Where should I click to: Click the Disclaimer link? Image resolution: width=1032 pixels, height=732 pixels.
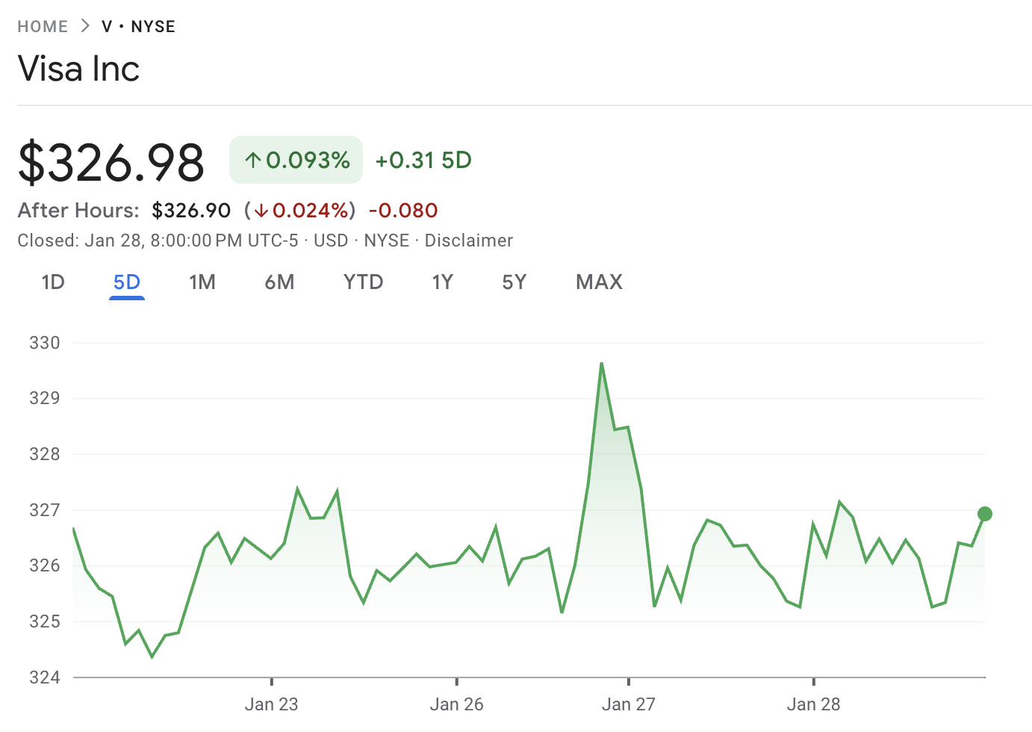pyautogui.click(x=468, y=240)
